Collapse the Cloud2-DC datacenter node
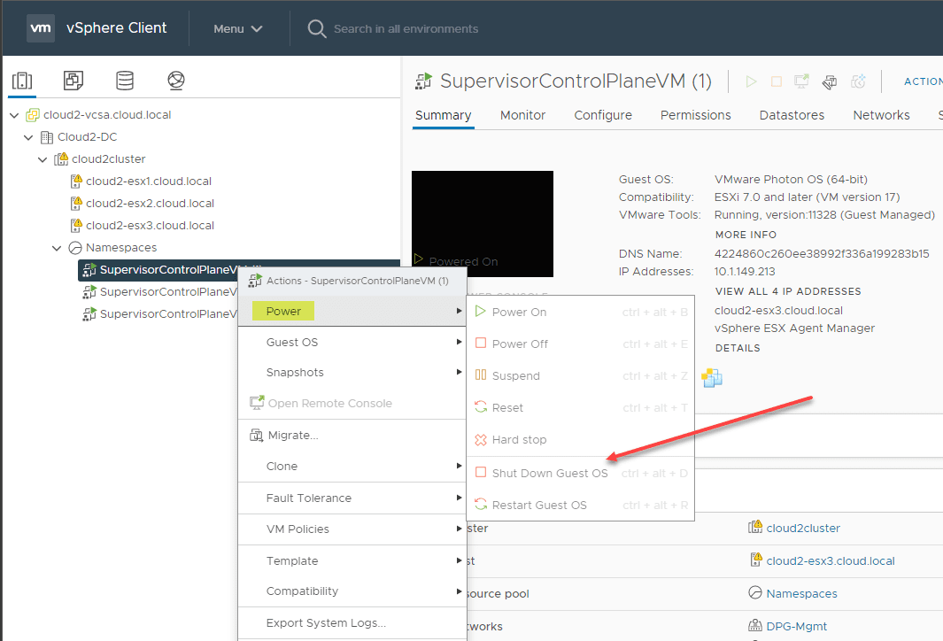The image size is (943, 641). tap(28, 137)
